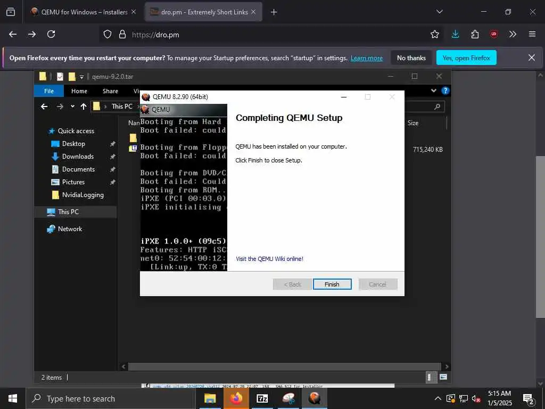Viewport: 545px width, 409px height.
Task: Click Explorer back arrow
Action: [44, 107]
